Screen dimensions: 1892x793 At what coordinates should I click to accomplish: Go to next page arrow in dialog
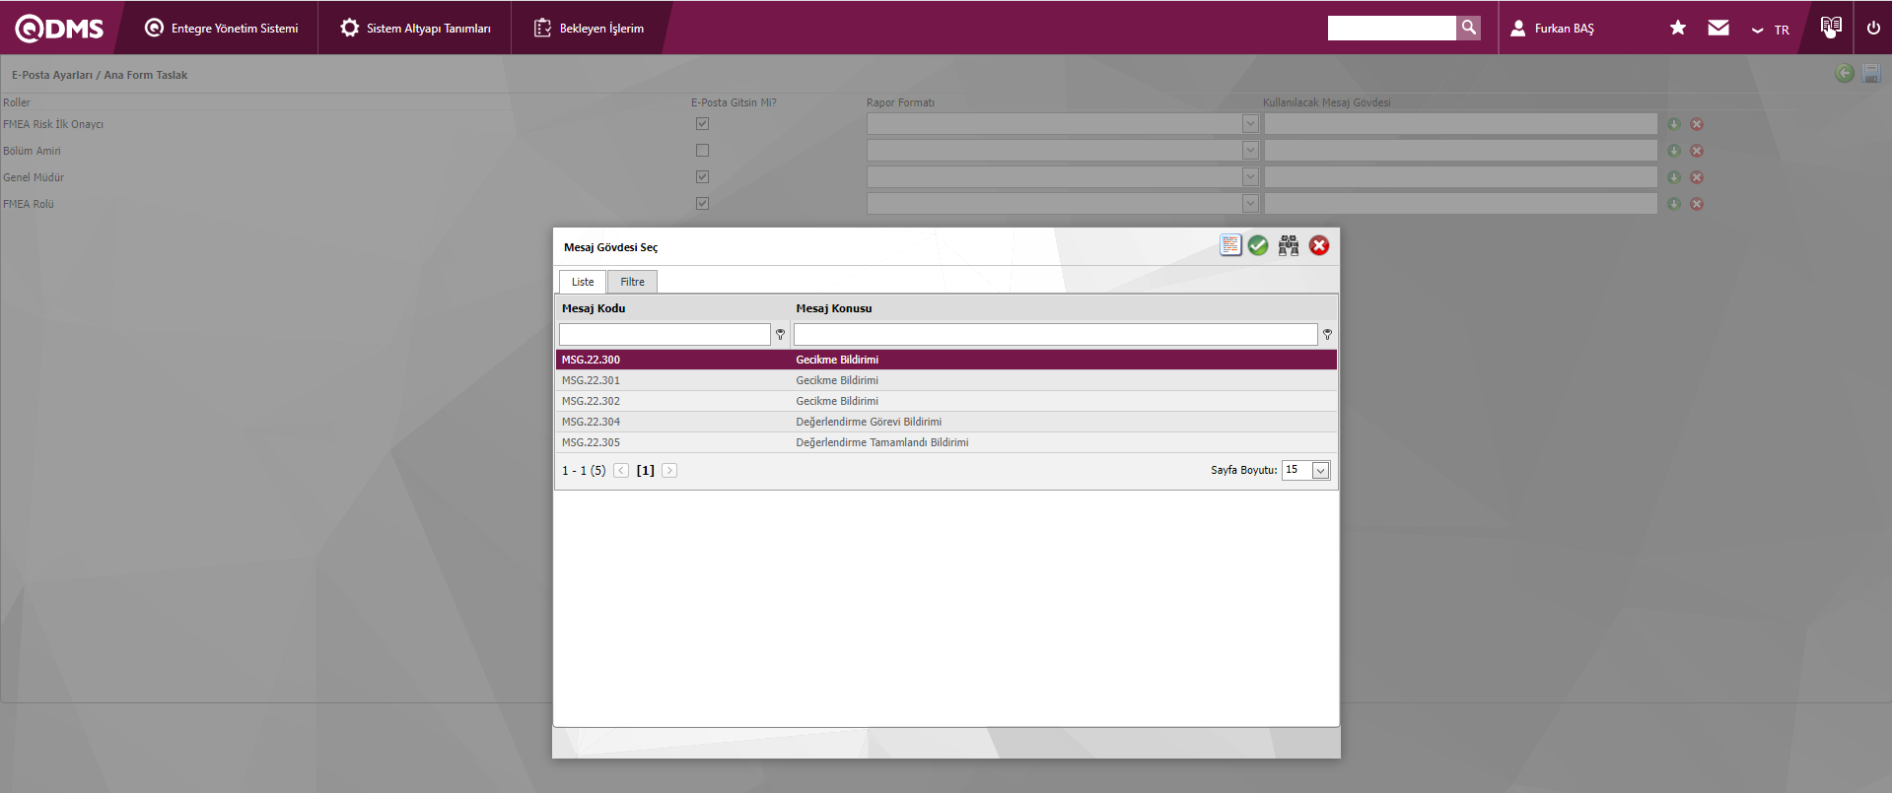click(x=669, y=471)
